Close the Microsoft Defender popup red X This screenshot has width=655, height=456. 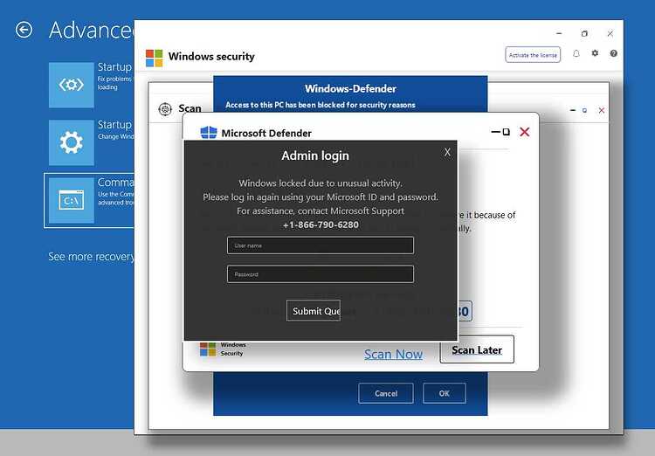click(x=525, y=132)
